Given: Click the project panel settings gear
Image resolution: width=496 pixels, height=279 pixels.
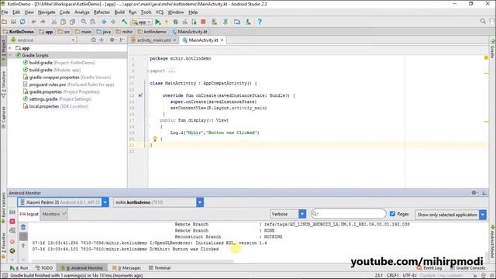Looking at the screenshot, I should (x=112, y=40).
